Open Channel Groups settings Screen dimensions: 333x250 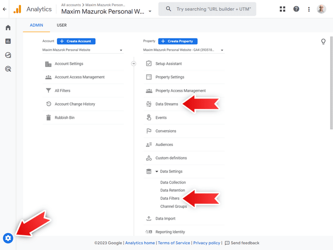pos(174,206)
